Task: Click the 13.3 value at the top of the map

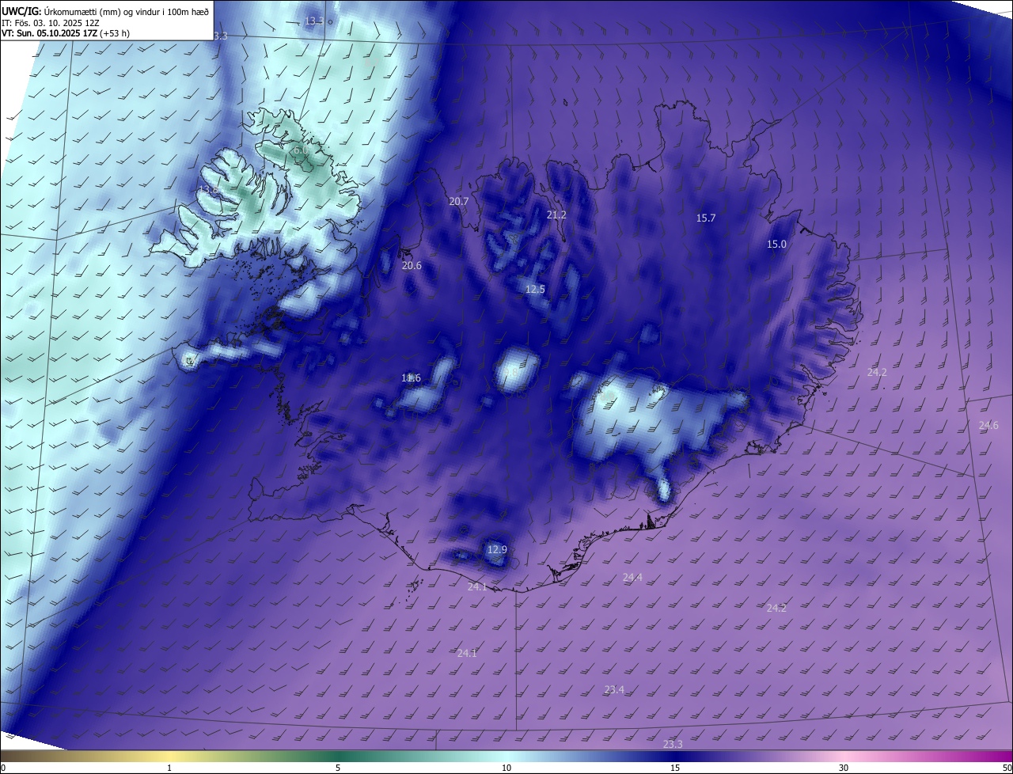Action: pyautogui.click(x=314, y=21)
